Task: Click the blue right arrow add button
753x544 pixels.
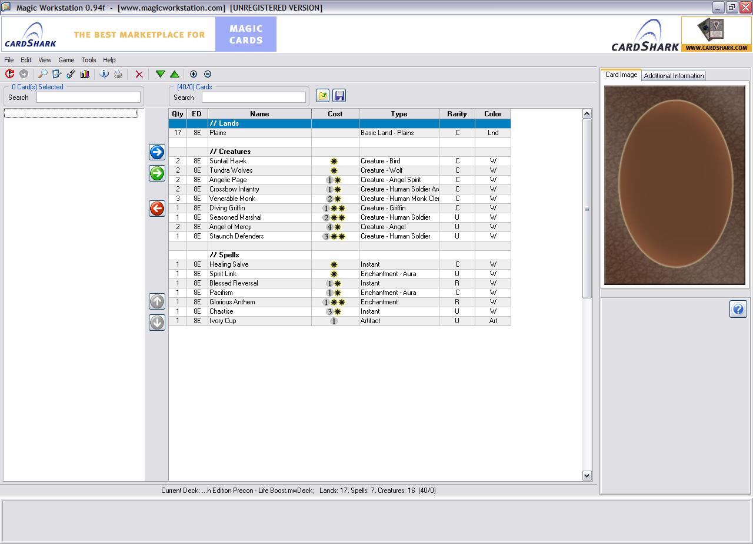Action: coord(157,152)
